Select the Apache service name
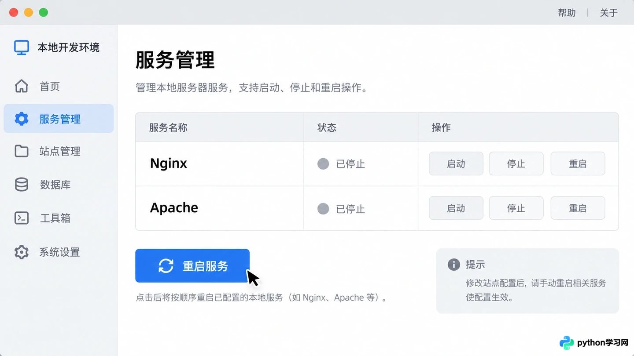Screen dimensions: 634x356 click(174, 207)
